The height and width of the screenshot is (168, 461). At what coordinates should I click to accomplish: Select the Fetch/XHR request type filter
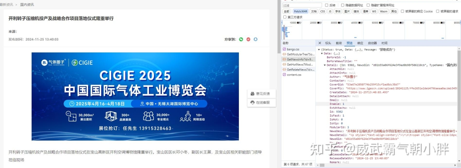[x=300, y=11]
